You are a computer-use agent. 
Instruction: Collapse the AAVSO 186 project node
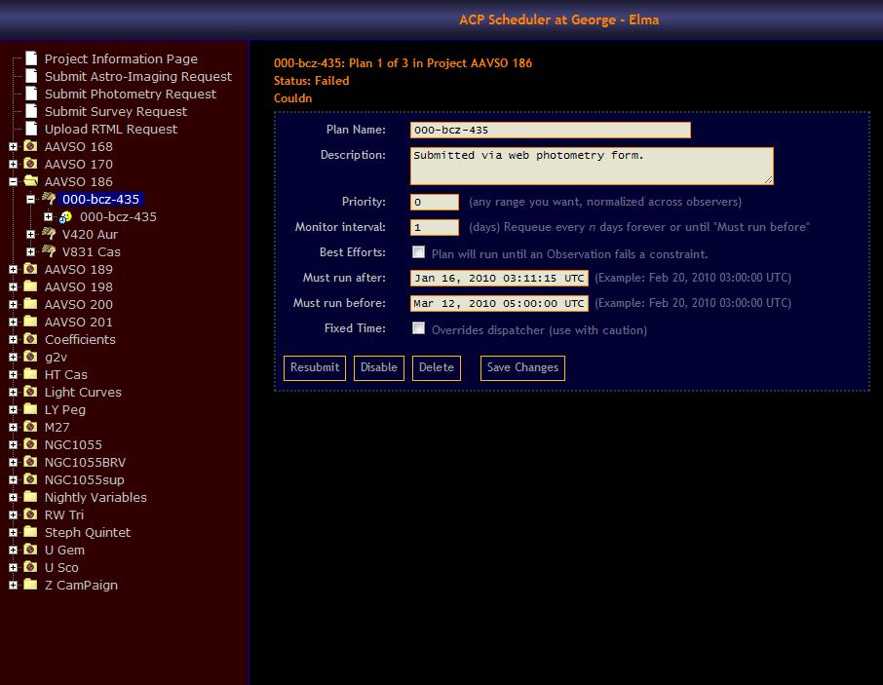[13, 181]
